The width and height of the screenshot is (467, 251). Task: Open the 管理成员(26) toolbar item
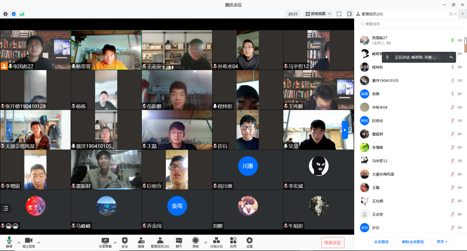coord(160,241)
